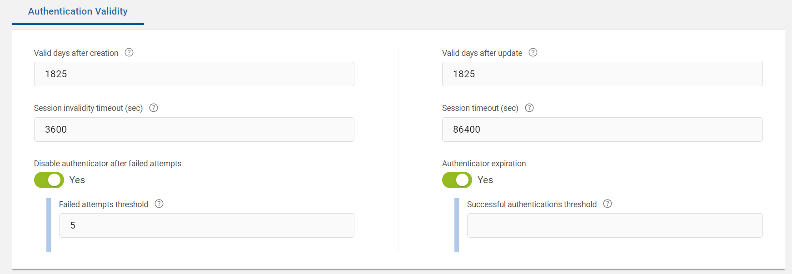Click help icon for Valid days after creation
The image size is (792, 274).
click(129, 53)
